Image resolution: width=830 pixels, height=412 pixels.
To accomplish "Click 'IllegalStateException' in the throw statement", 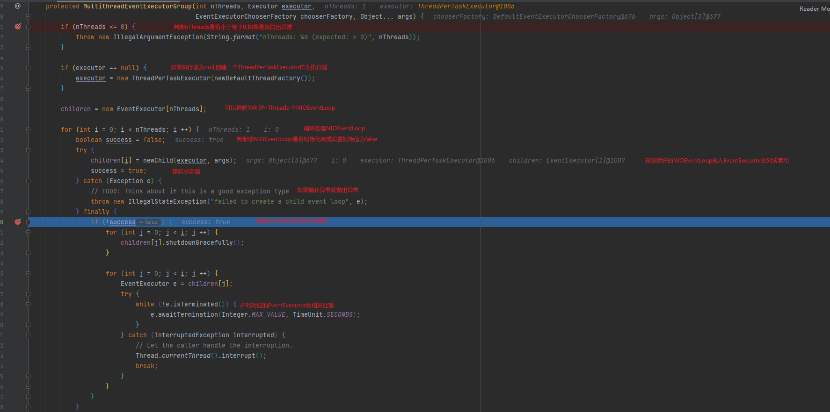I will (x=167, y=201).
